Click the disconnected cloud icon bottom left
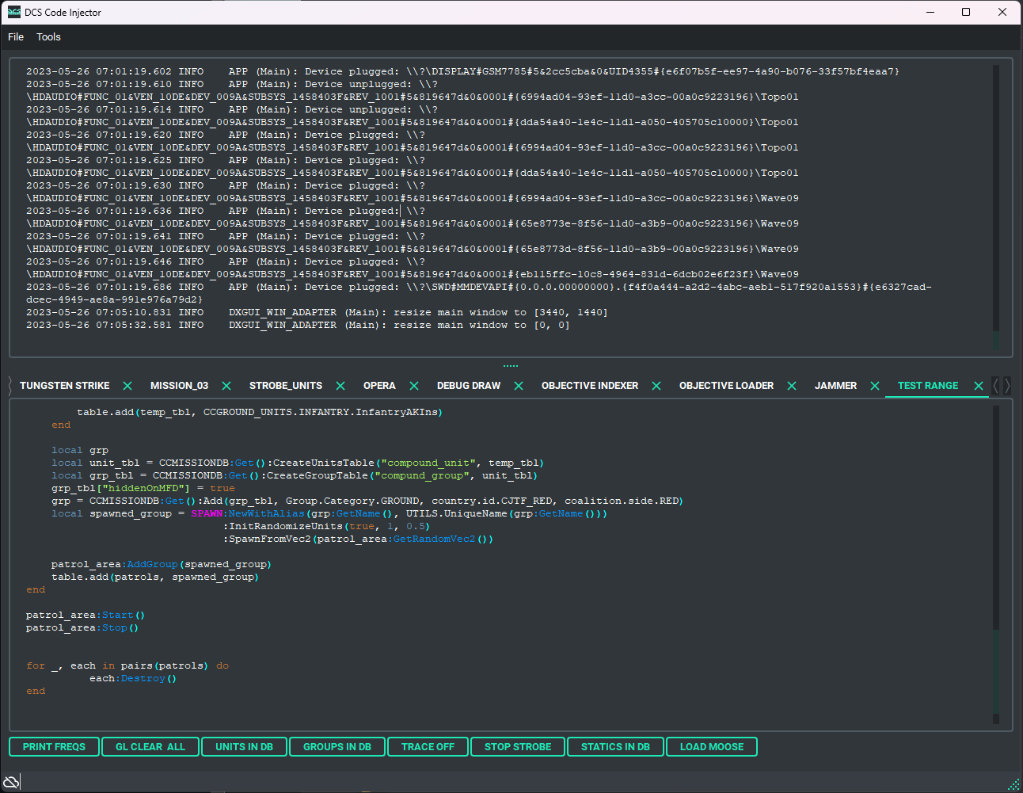The image size is (1023, 793). click(11, 780)
